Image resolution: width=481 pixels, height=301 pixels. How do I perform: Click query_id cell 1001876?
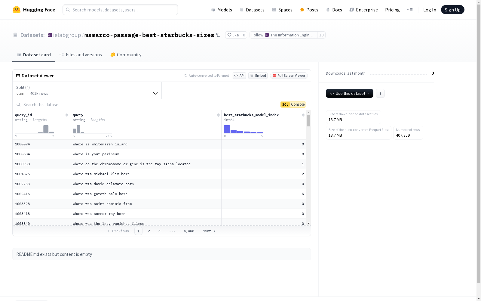pyautogui.click(x=41, y=174)
